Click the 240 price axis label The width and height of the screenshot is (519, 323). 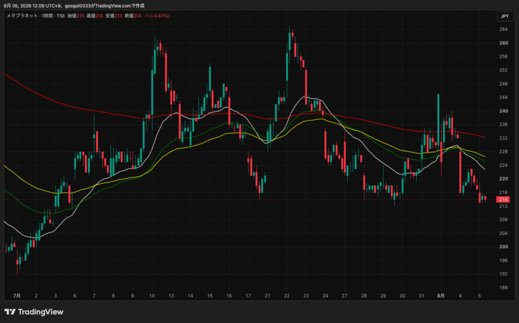point(503,111)
